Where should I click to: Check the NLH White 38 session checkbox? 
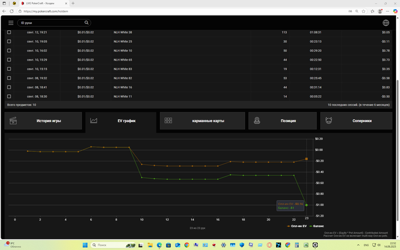pyautogui.click(x=9, y=33)
